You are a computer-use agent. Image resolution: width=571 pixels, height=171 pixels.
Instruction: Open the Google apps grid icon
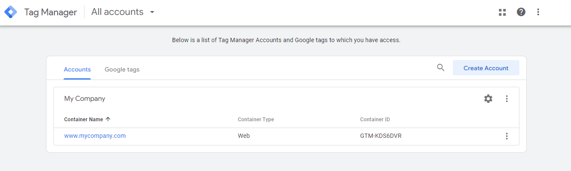pyautogui.click(x=502, y=12)
